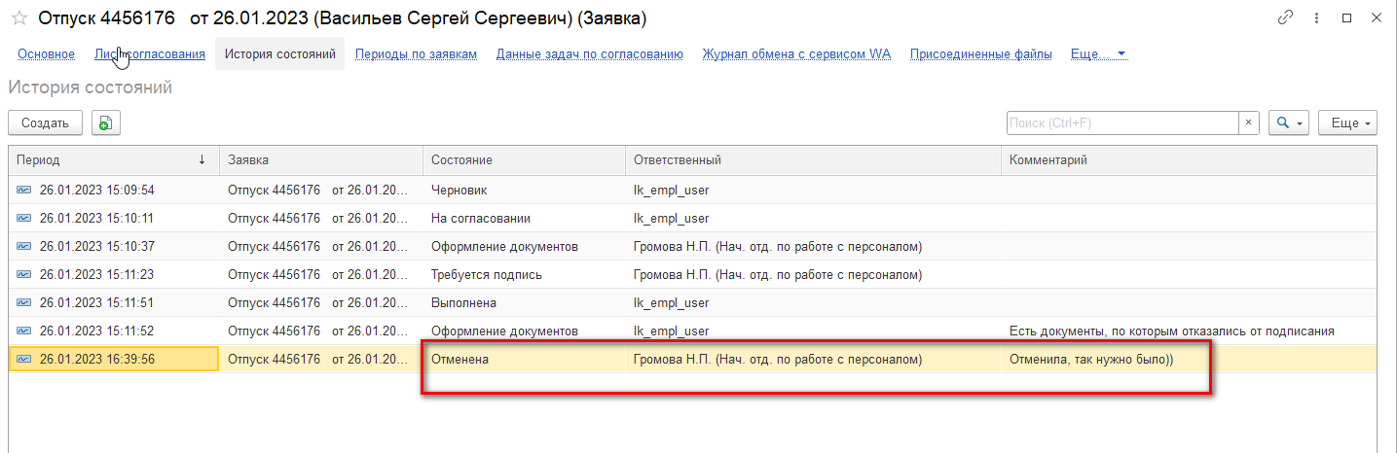Add the document to favorites with the star icon

(x=18, y=17)
